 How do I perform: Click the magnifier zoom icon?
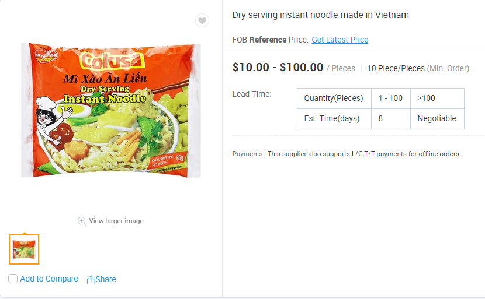[82, 221]
